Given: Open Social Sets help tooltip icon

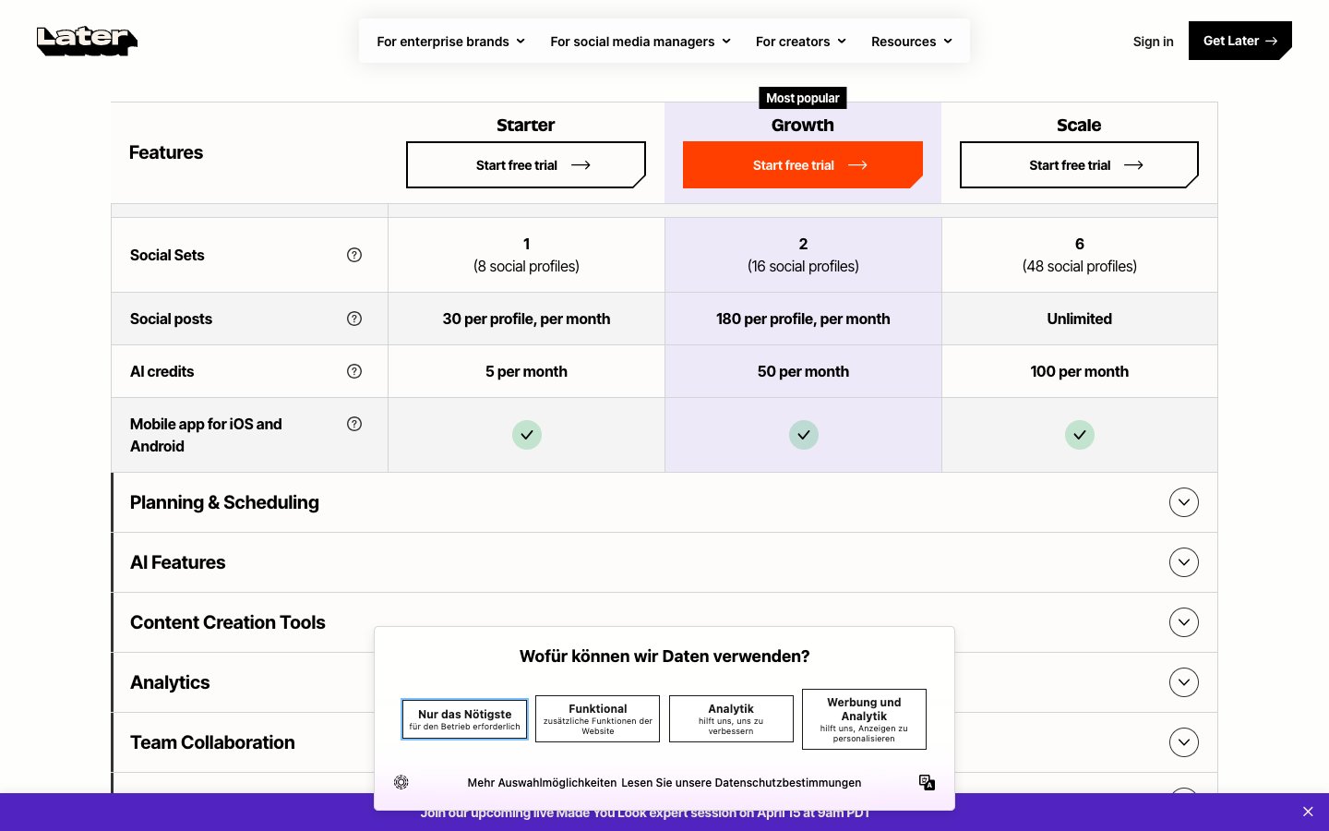Looking at the screenshot, I should click(x=354, y=255).
